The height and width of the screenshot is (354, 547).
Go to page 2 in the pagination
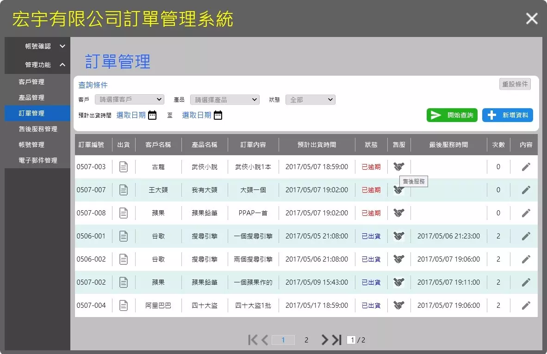pos(306,340)
